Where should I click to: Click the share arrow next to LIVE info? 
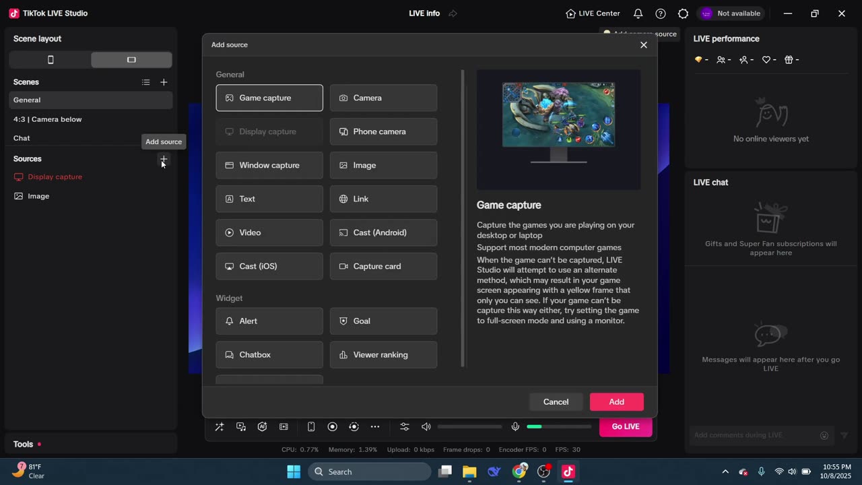pos(453,13)
